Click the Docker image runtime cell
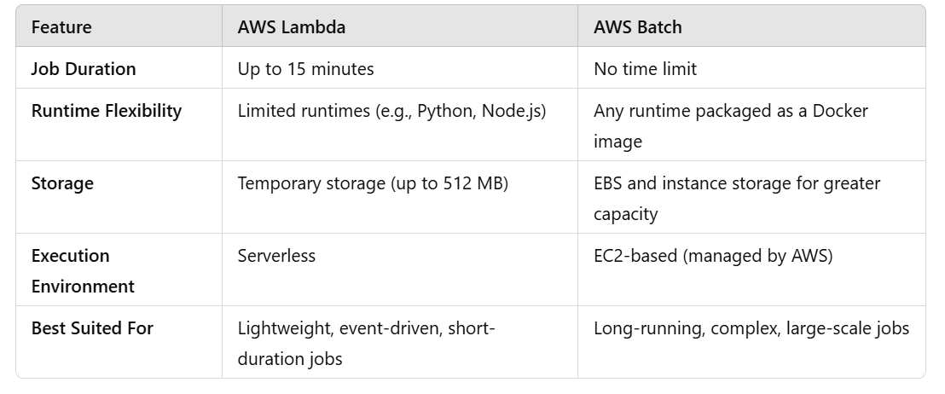 730,126
